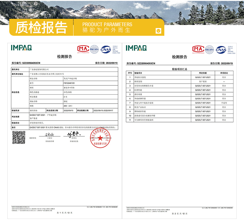Click the style number FB12246105 cell
Image resolution: width=244 pixels, height=222 pixels.
tap(90, 83)
